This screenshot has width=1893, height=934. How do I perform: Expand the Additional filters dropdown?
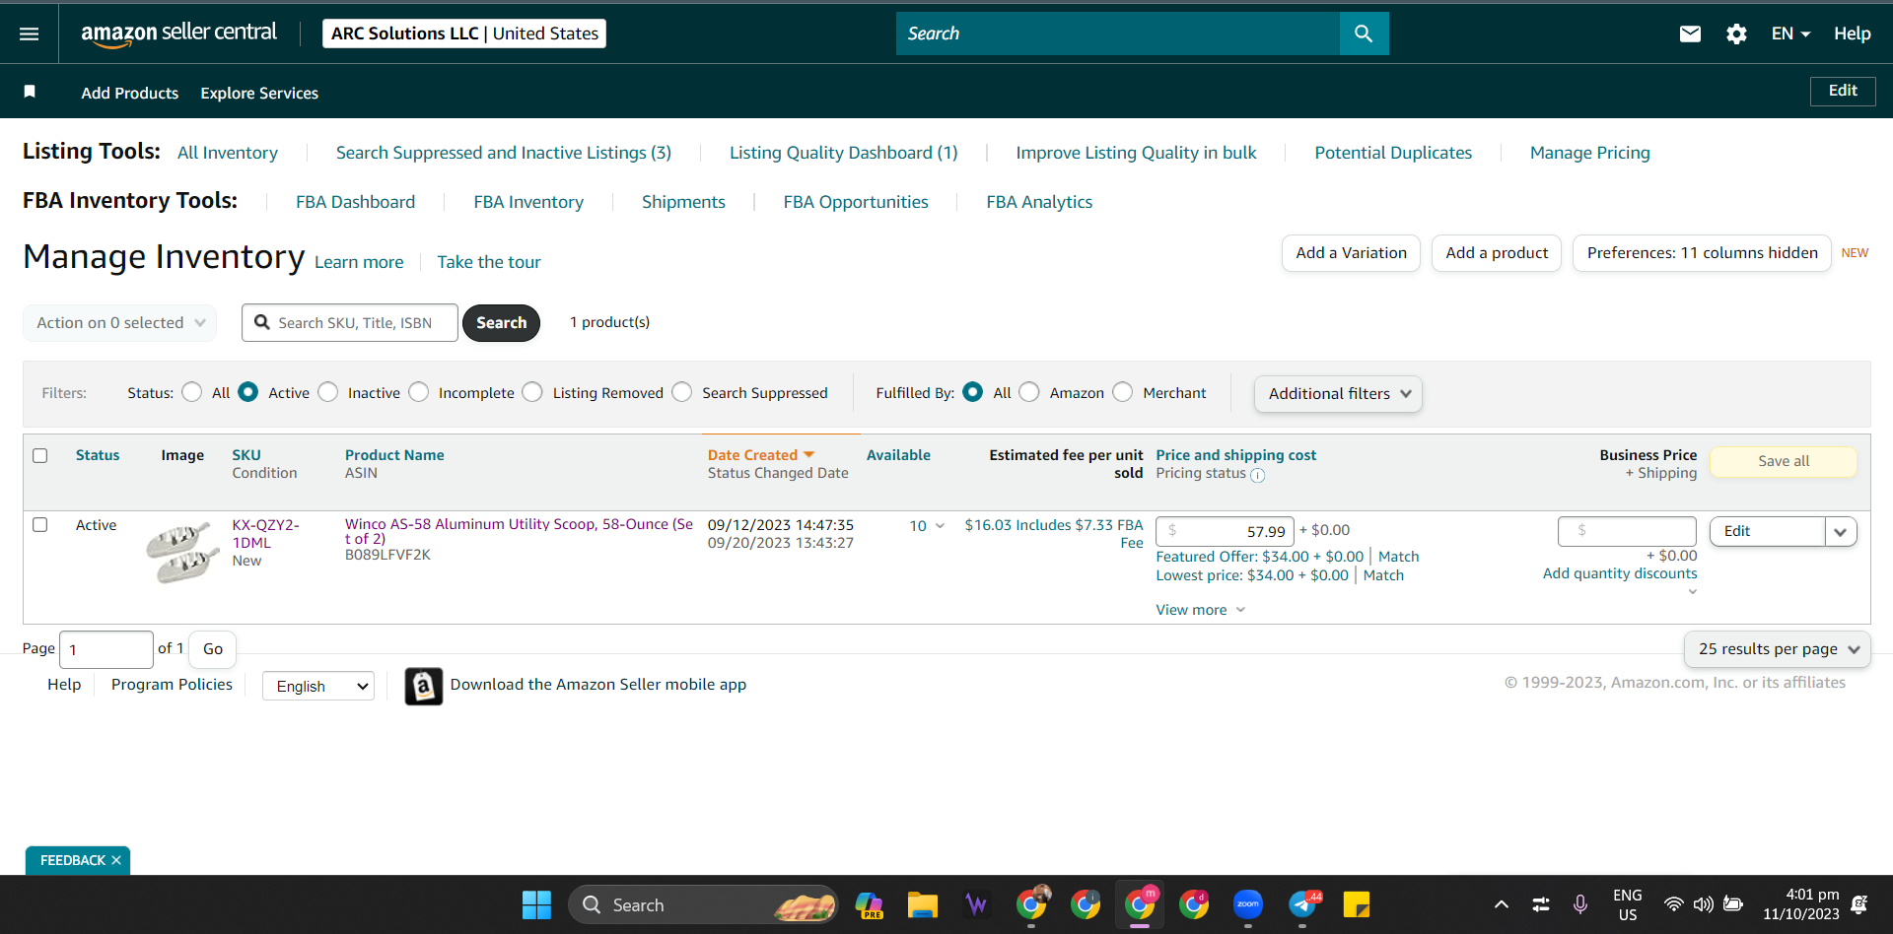(1338, 394)
